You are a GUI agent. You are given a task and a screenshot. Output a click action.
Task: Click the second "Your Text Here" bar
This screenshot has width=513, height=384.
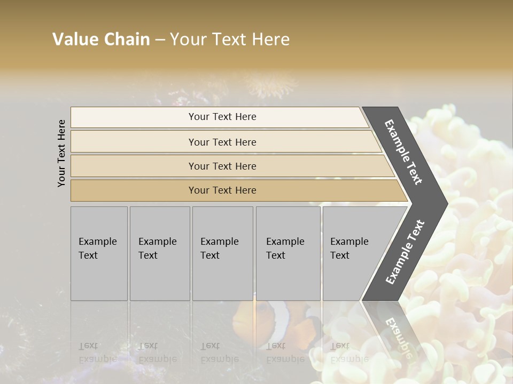pyautogui.click(x=222, y=142)
